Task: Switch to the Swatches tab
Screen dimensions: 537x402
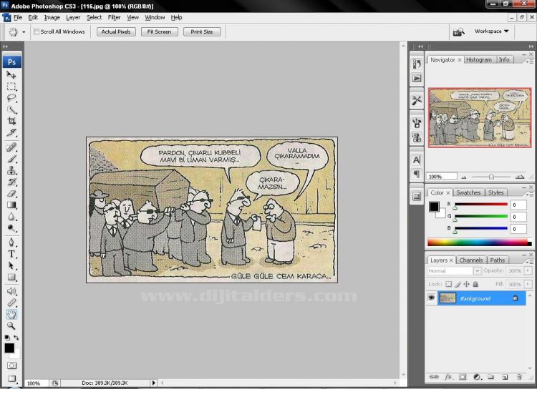Action: [x=468, y=192]
